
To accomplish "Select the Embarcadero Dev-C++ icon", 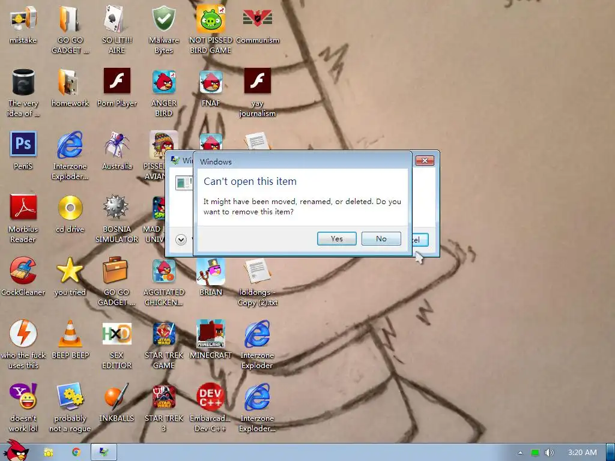I will [x=211, y=408].
